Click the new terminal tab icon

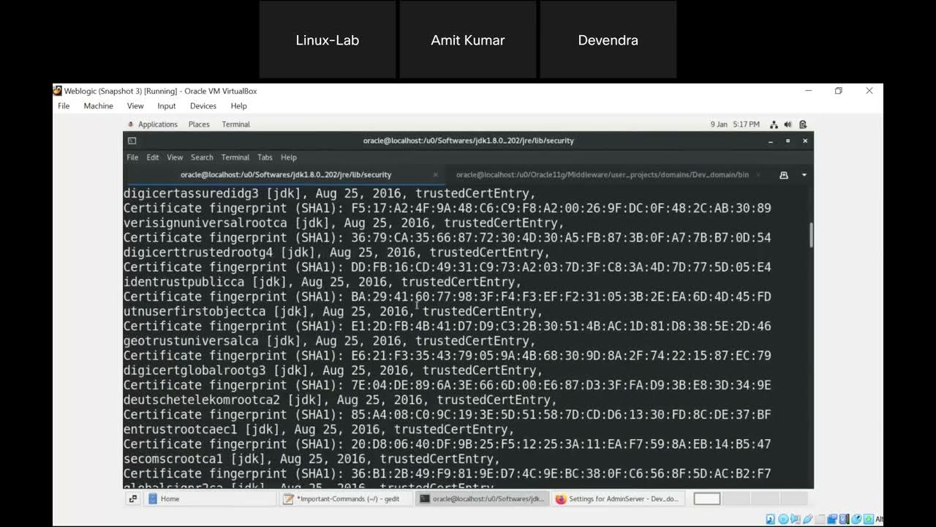point(784,175)
